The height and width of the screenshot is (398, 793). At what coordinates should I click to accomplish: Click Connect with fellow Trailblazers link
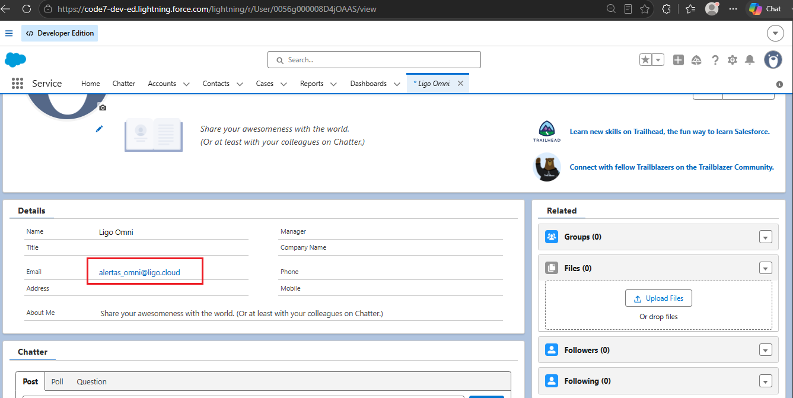tap(671, 167)
